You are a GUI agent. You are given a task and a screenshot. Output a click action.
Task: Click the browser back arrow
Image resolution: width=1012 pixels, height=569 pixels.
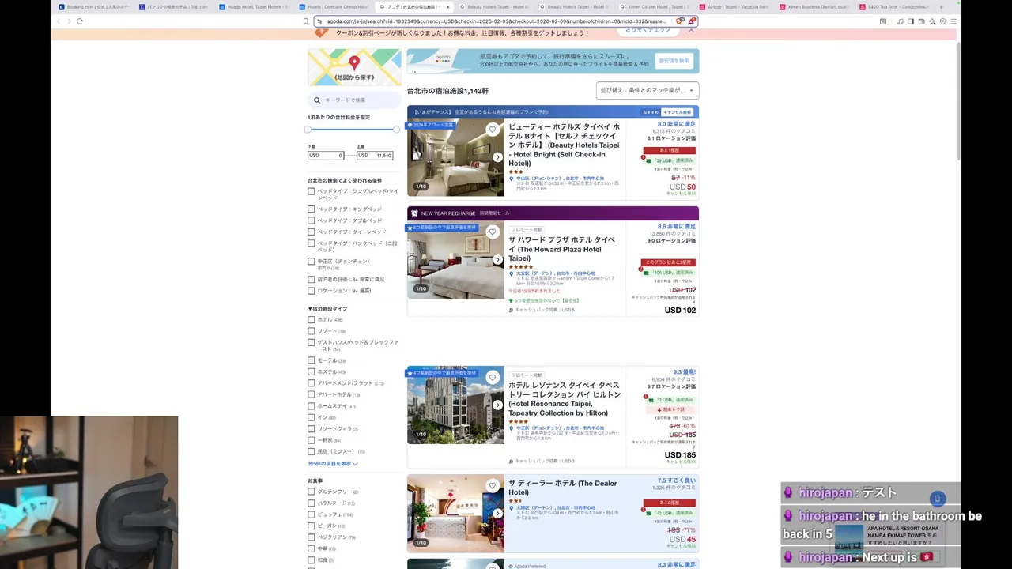click(x=58, y=21)
